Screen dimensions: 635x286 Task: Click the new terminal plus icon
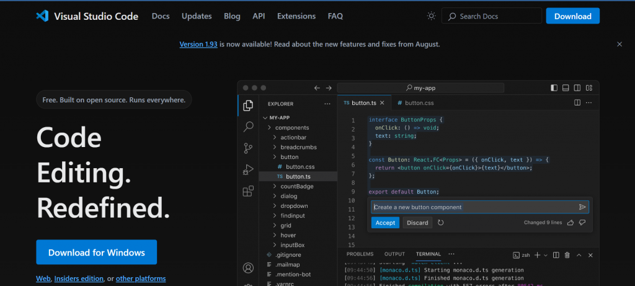coord(538,255)
